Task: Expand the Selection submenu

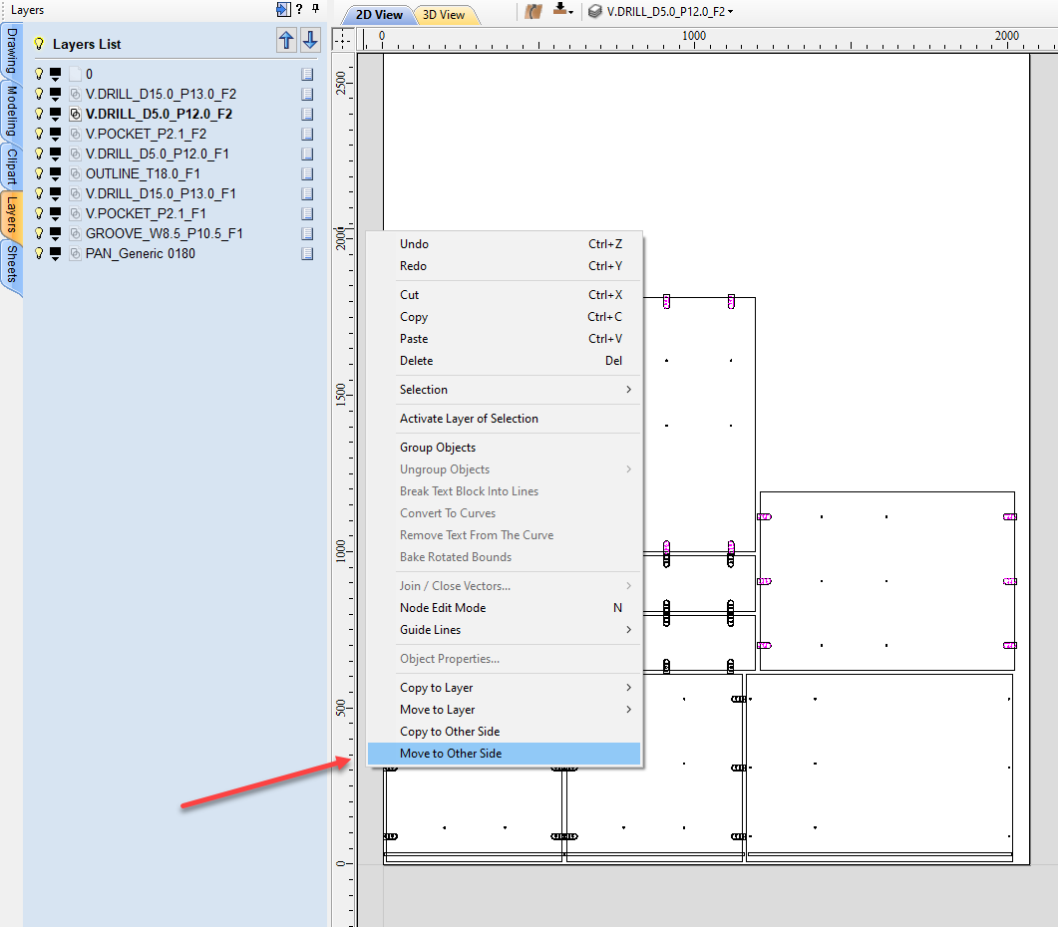Action: click(x=504, y=390)
